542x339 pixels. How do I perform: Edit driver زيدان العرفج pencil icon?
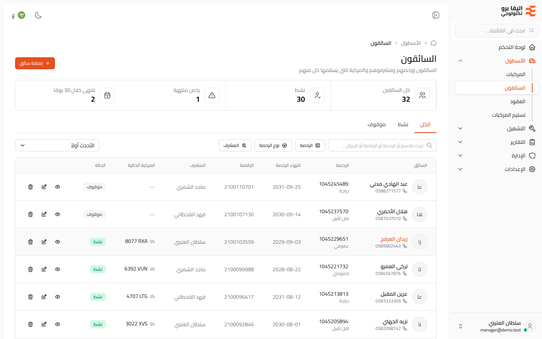click(44, 242)
